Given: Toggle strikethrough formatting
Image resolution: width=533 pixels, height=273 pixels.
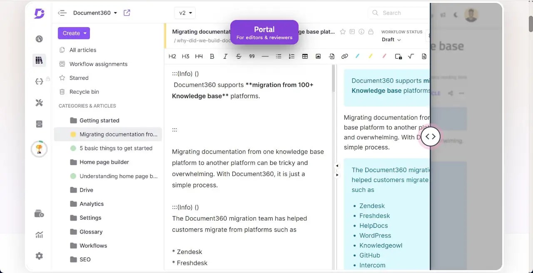Looking at the screenshot, I should 239,56.
